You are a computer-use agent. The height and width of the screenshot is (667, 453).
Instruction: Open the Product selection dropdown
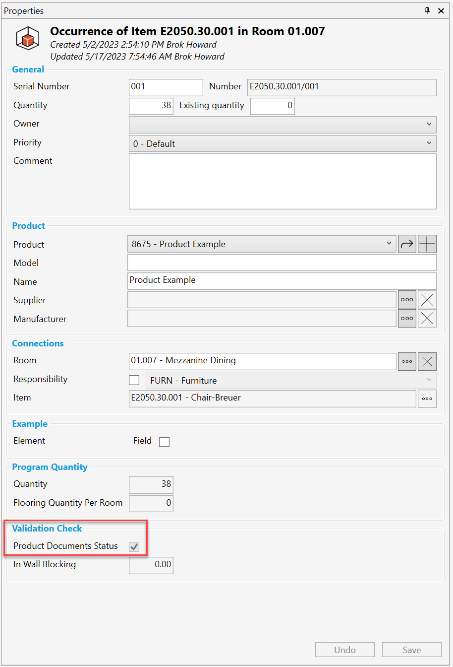click(262, 244)
